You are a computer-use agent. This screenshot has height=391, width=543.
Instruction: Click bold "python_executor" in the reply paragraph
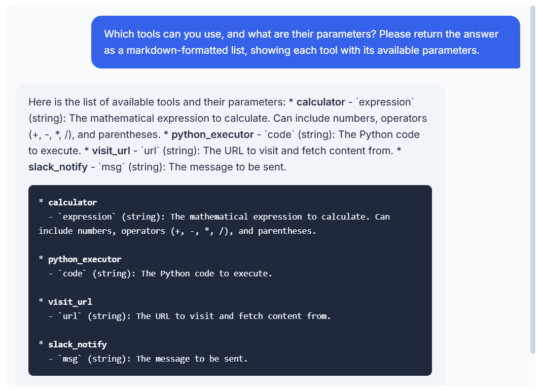(x=212, y=134)
